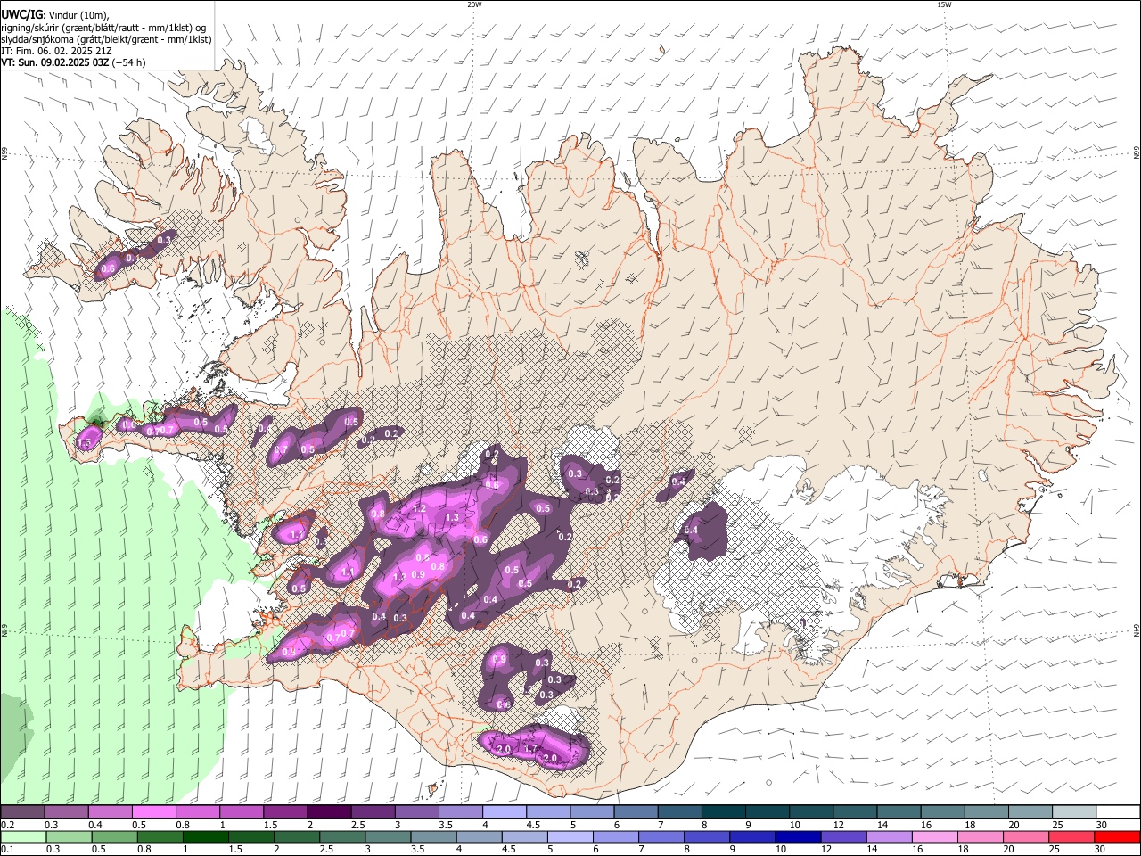Screen dimensions: 1141x856
Task: Click the '0.2' tick label on the upper color scale
Action: point(7,825)
